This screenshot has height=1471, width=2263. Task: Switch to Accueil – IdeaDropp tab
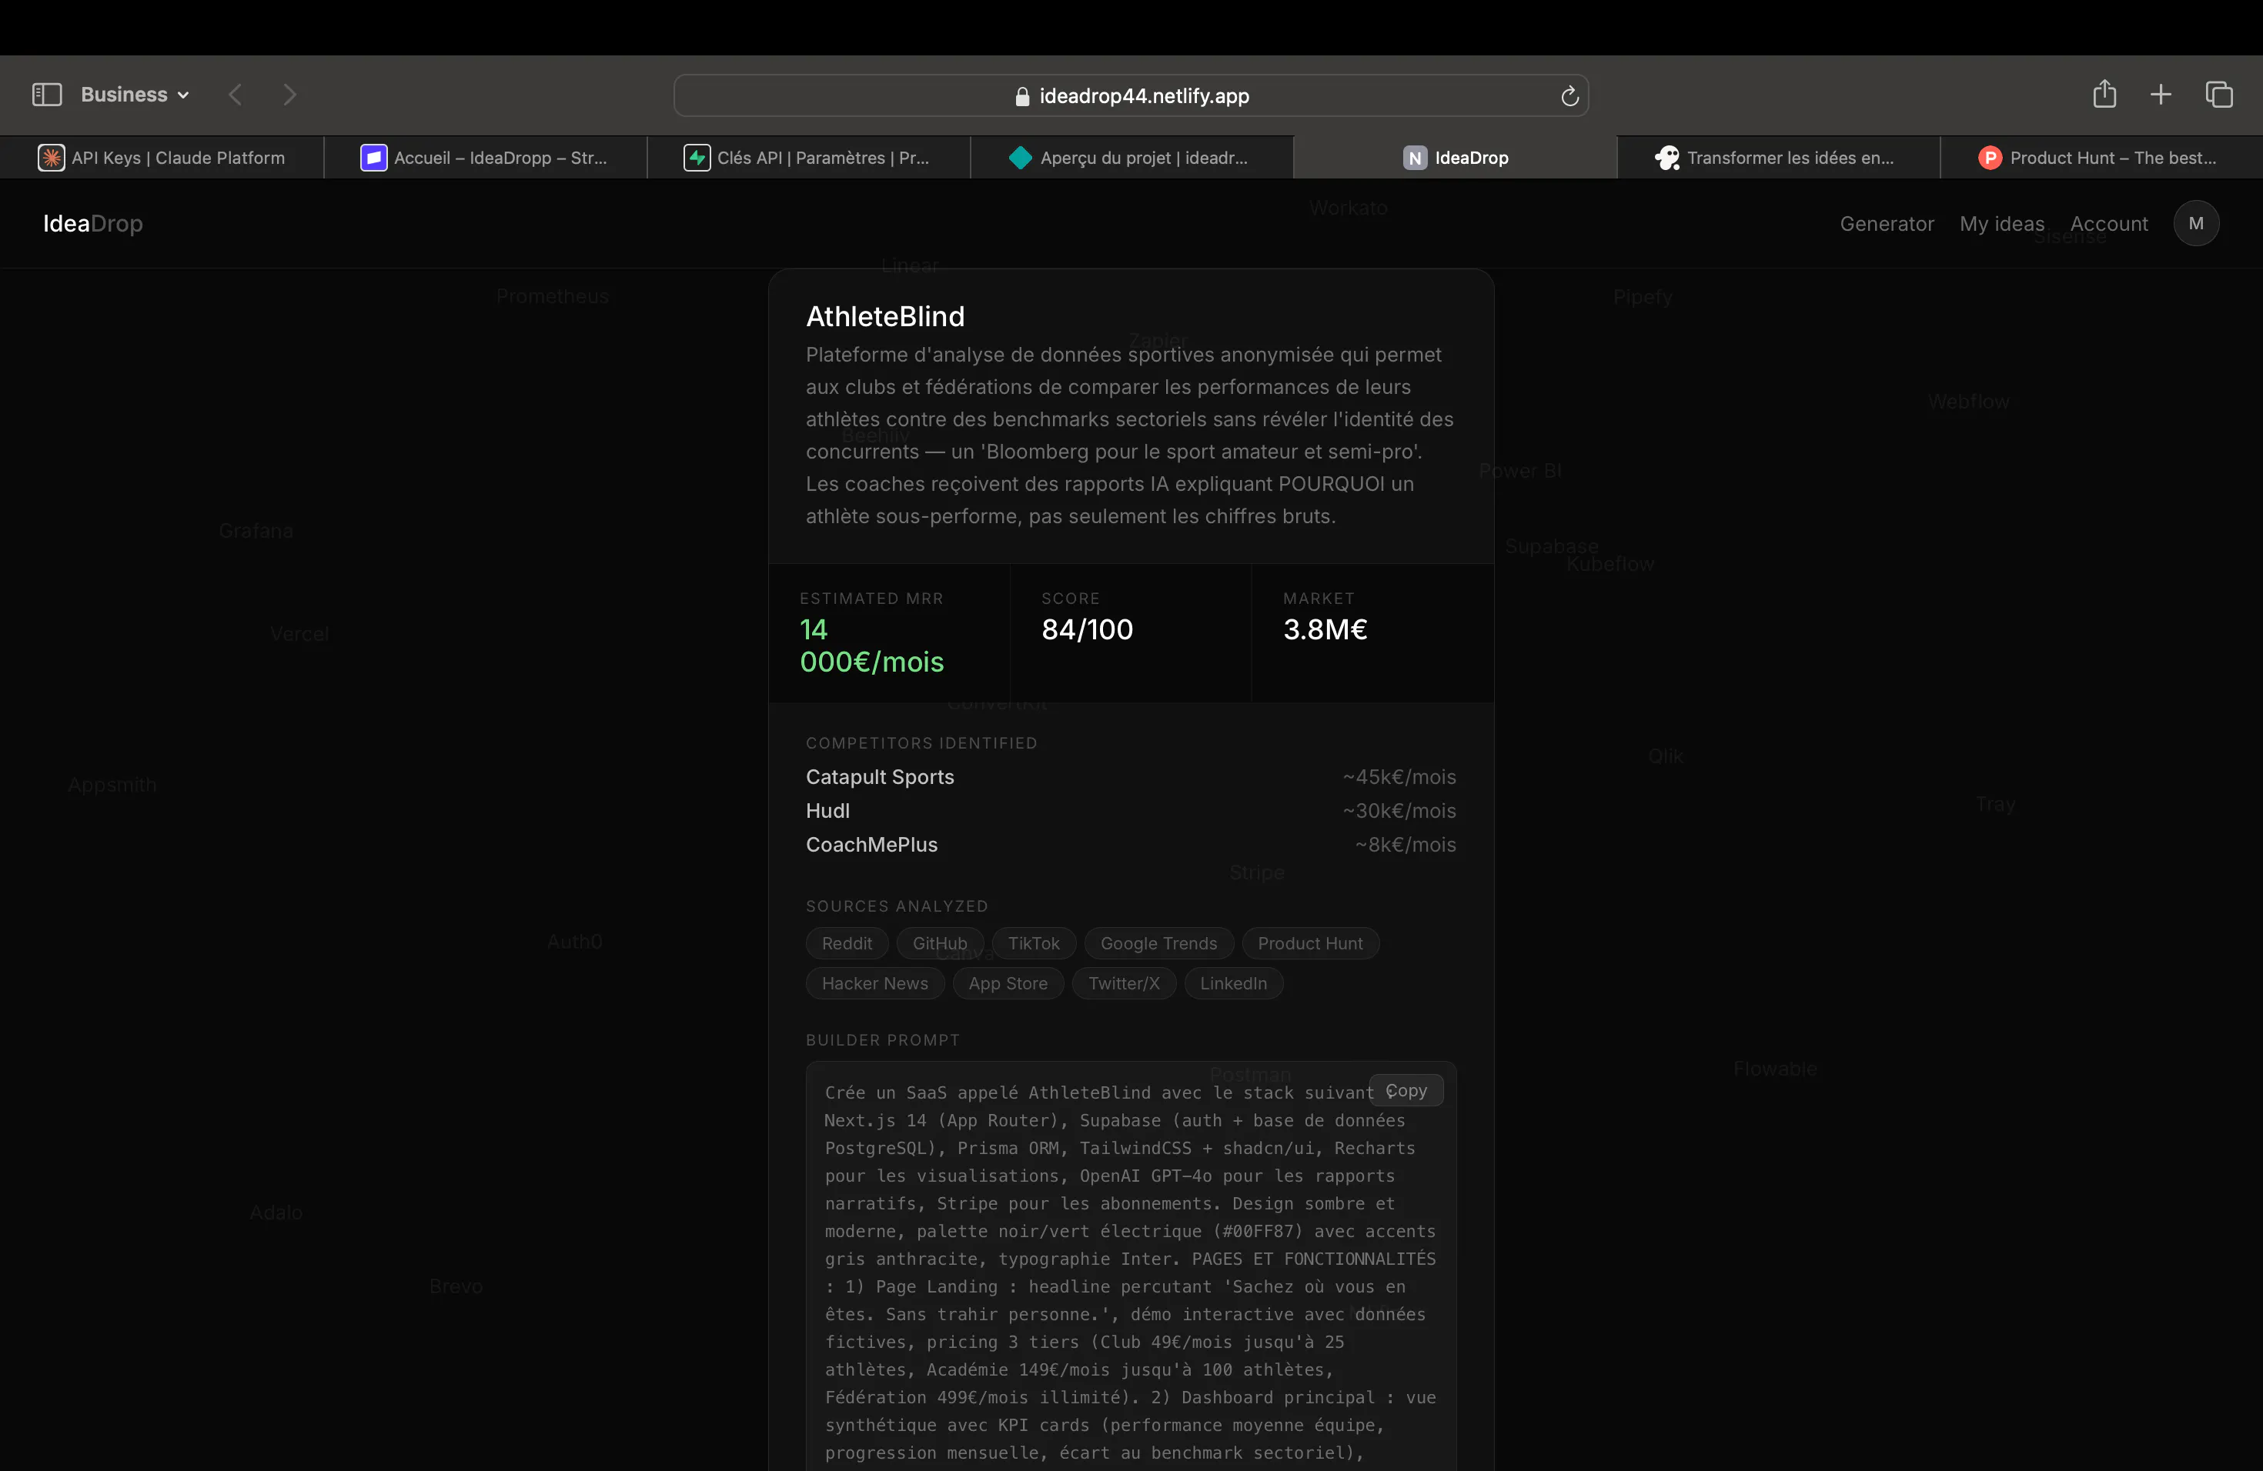click(x=485, y=158)
